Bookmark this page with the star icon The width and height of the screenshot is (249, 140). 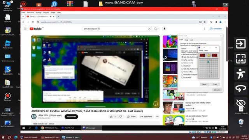click(x=205, y=22)
